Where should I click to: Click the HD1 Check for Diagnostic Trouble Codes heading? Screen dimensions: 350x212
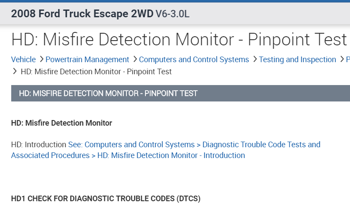(x=106, y=199)
